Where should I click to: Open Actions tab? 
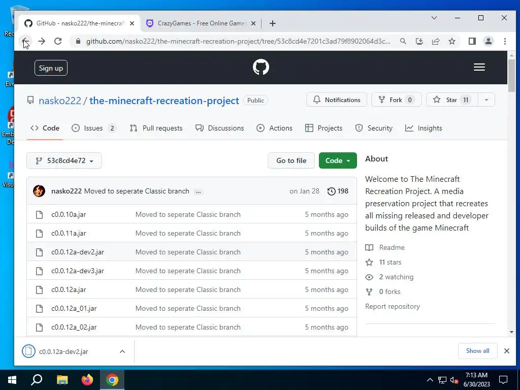coord(274,128)
